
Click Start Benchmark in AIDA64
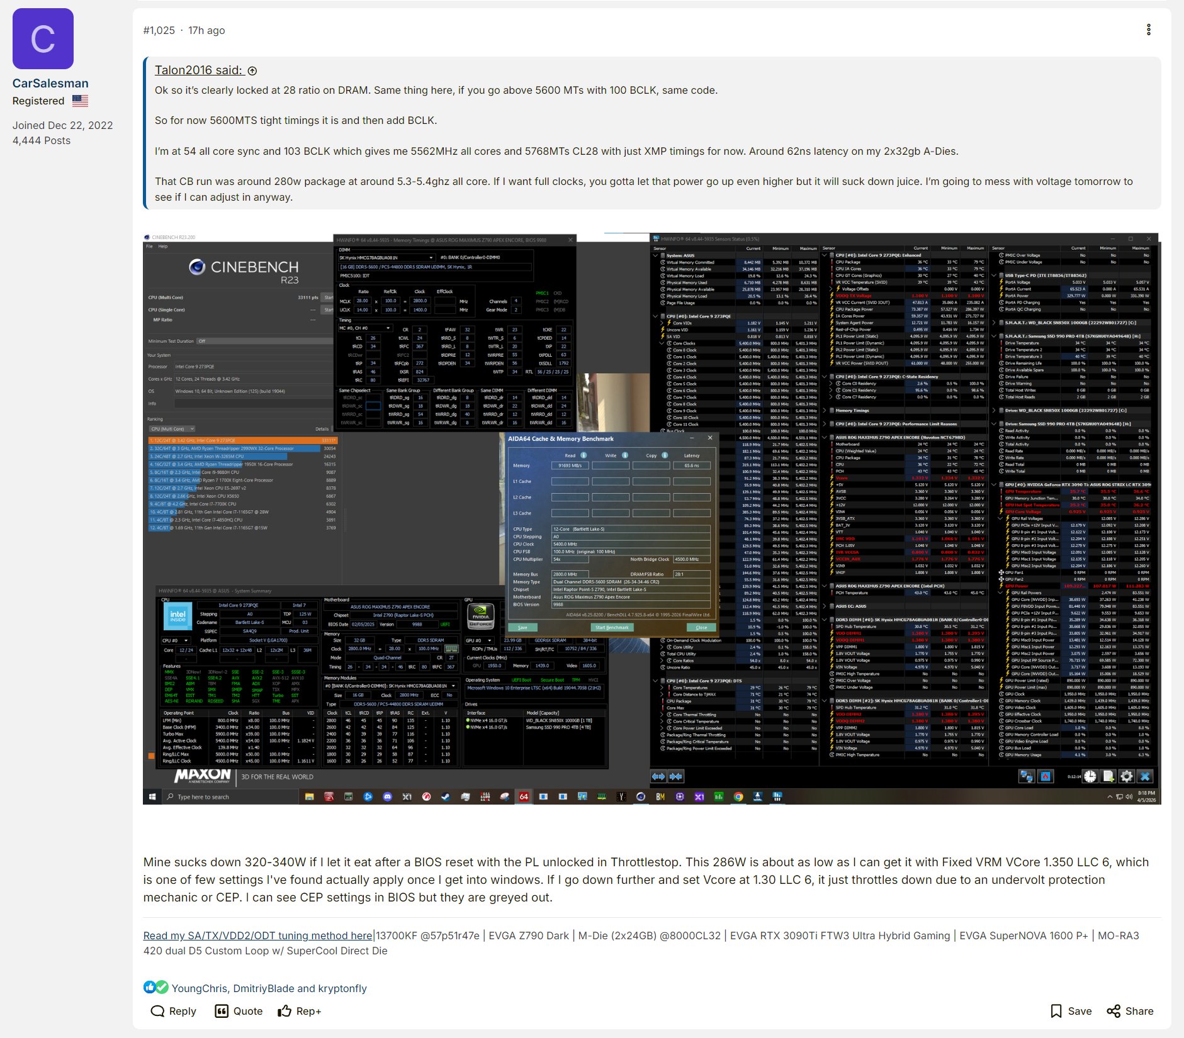click(x=612, y=627)
